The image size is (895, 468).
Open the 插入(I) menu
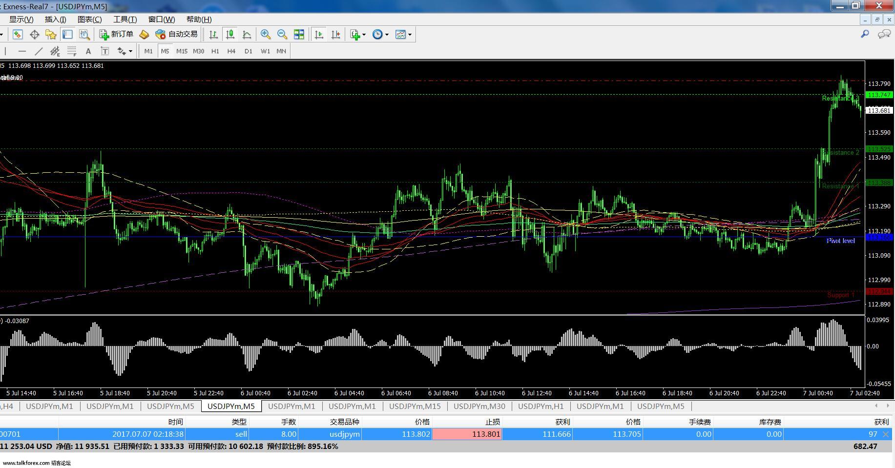pyautogui.click(x=55, y=19)
